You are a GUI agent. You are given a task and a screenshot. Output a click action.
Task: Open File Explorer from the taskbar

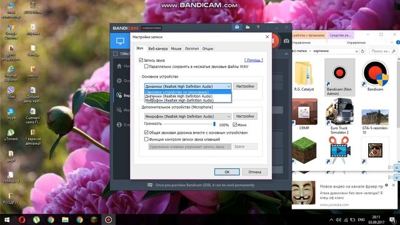(65, 219)
